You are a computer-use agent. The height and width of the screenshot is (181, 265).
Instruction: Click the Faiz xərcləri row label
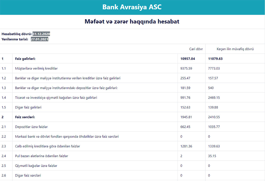25,117
